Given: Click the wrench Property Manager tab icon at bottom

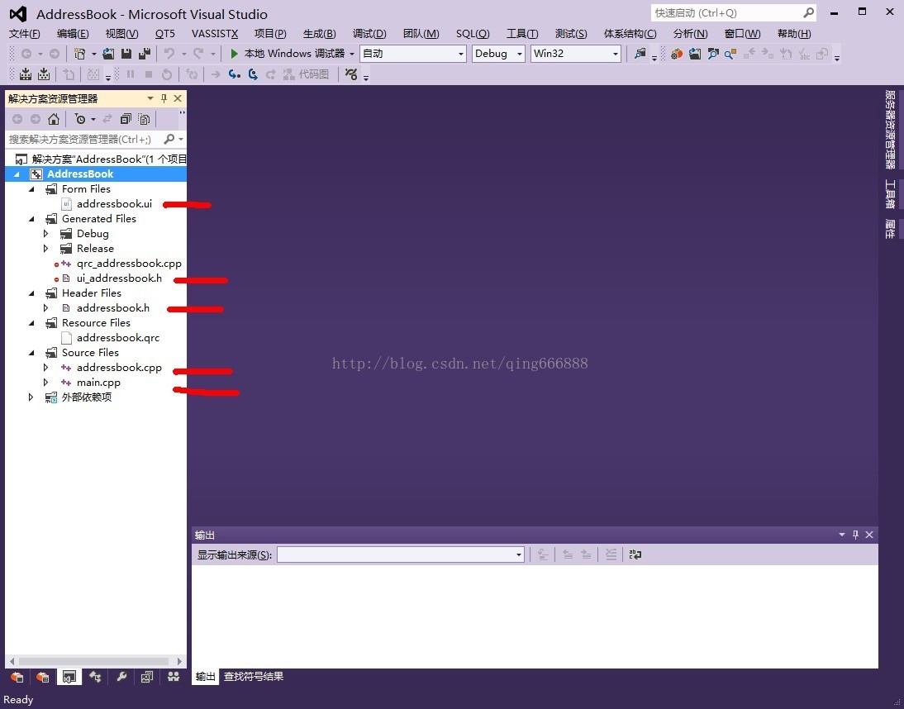Looking at the screenshot, I should click(x=121, y=677).
